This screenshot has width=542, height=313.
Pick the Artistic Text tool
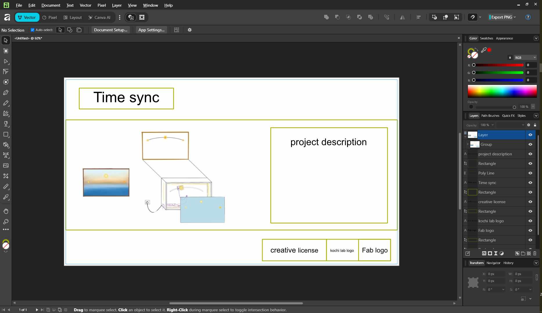coord(6,155)
